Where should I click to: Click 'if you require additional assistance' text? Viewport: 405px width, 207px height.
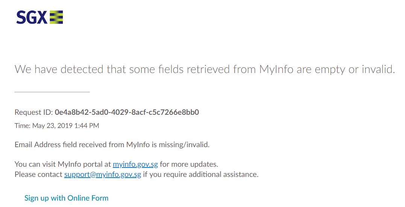(x=201, y=174)
